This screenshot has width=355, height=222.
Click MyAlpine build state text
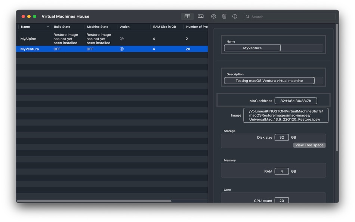pyautogui.click(x=66, y=39)
